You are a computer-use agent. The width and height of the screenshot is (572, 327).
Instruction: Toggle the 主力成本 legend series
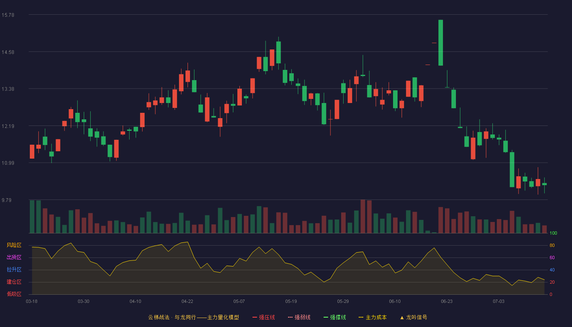click(x=373, y=317)
